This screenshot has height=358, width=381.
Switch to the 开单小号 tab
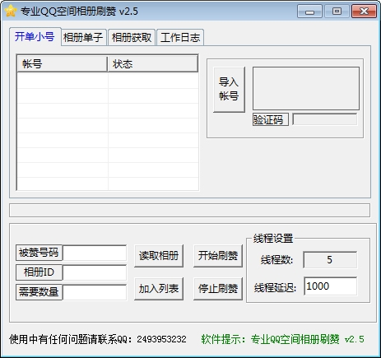pos(35,36)
